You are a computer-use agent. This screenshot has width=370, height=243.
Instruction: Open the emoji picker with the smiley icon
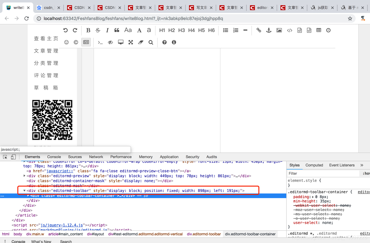click(x=66, y=42)
